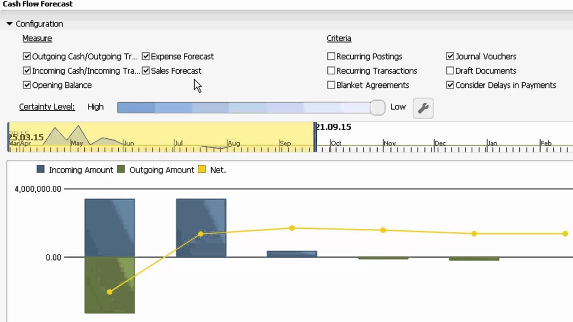Viewport: 573px width, 322px height.
Task: Enable Draft Documents criteria
Action: pos(450,70)
